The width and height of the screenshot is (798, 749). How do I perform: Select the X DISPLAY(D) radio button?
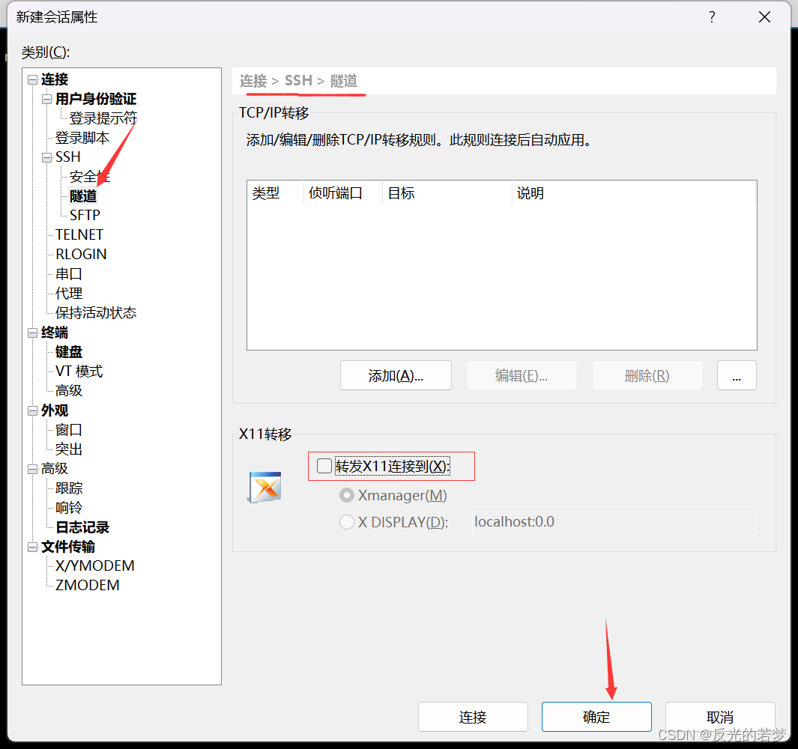pyautogui.click(x=346, y=522)
